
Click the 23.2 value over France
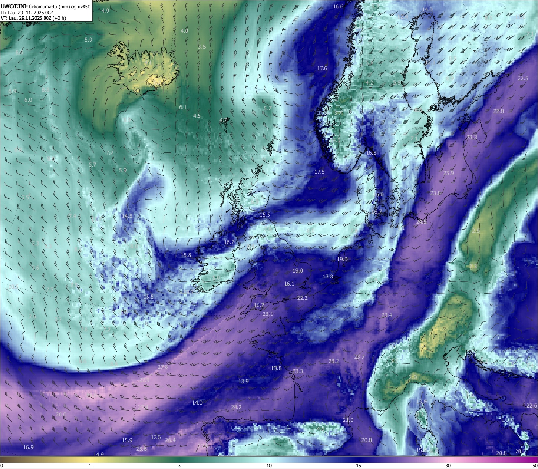334,361
